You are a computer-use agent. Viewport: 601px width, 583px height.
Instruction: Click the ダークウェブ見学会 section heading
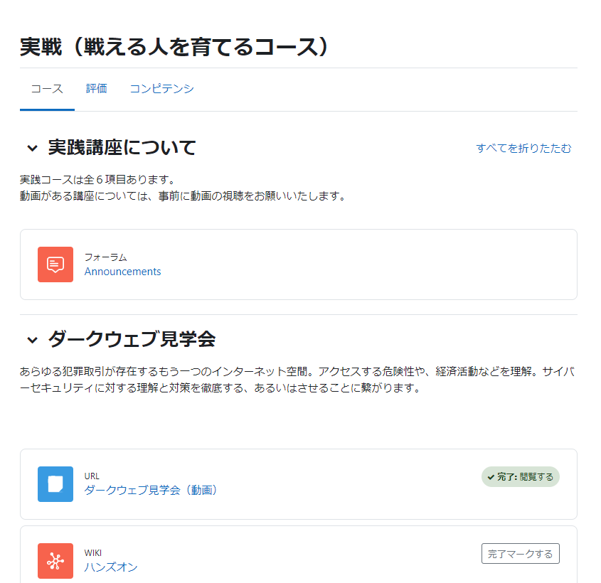click(132, 339)
